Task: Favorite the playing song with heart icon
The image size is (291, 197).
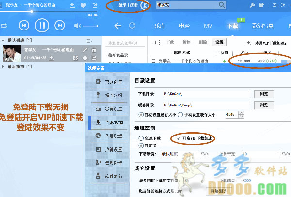Action: 83,5
